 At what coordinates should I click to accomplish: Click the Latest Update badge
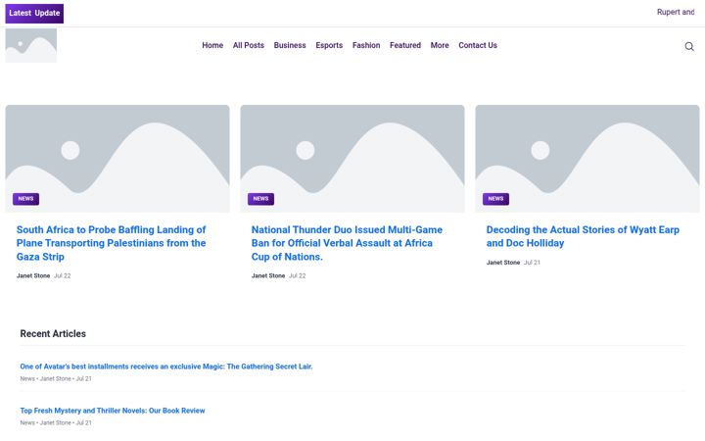[34, 13]
